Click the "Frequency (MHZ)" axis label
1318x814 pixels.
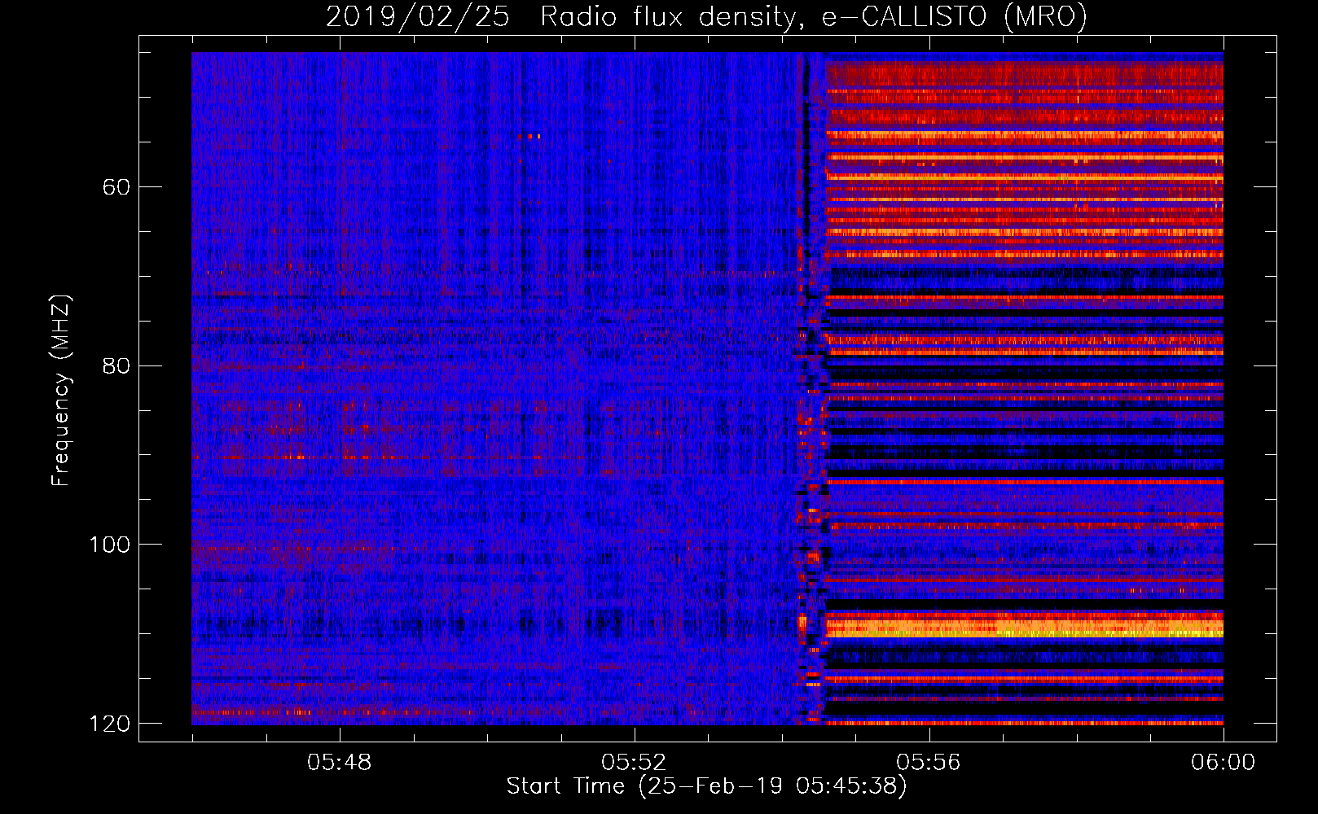[x=61, y=391]
